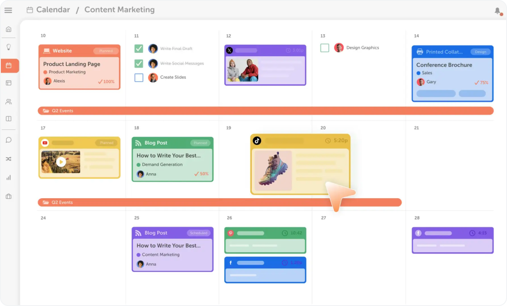The image size is (507, 306).
Task: Click the shuffle arrows sidebar icon
Action: pos(8,159)
